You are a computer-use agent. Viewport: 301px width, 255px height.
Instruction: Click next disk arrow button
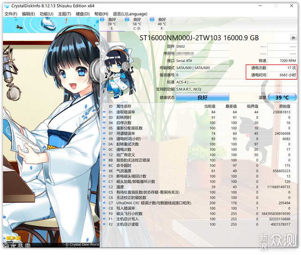point(293,38)
